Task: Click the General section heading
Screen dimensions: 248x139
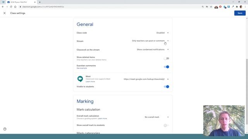Action: 85,24
